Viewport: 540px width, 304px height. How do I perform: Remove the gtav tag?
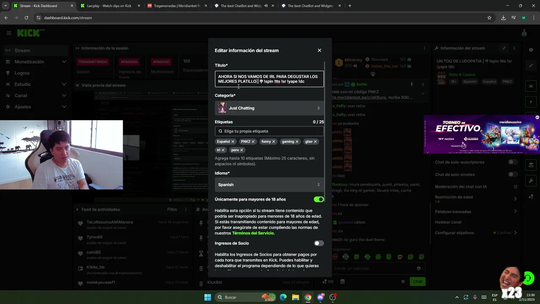315,142
